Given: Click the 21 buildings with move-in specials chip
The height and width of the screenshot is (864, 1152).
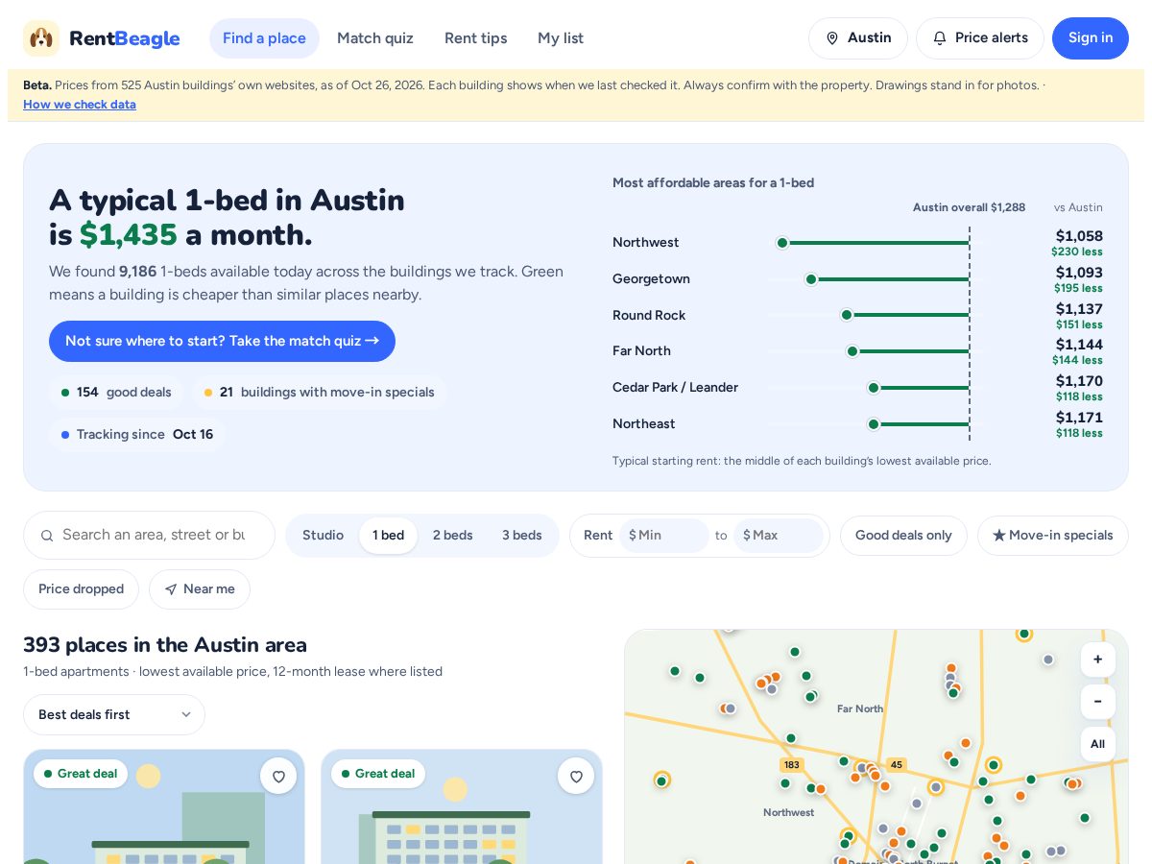Looking at the screenshot, I should (320, 393).
